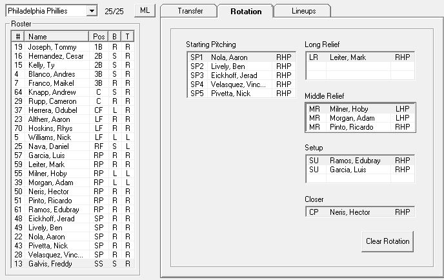Click the Clear Rotation button

tap(387, 241)
